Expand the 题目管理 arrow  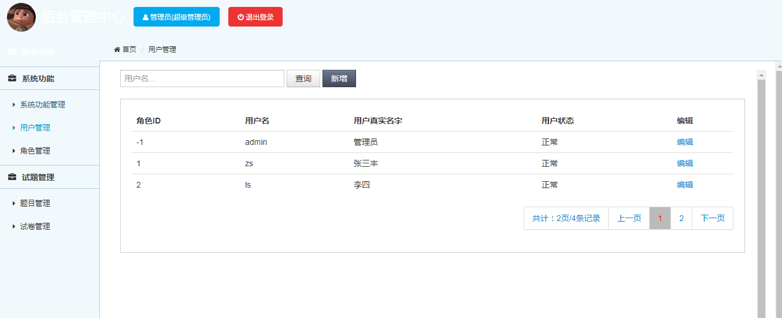coord(14,203)
